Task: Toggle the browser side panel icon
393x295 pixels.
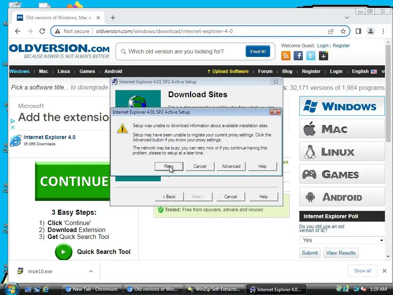Action: pyautogui.click(x=358, y=31)
